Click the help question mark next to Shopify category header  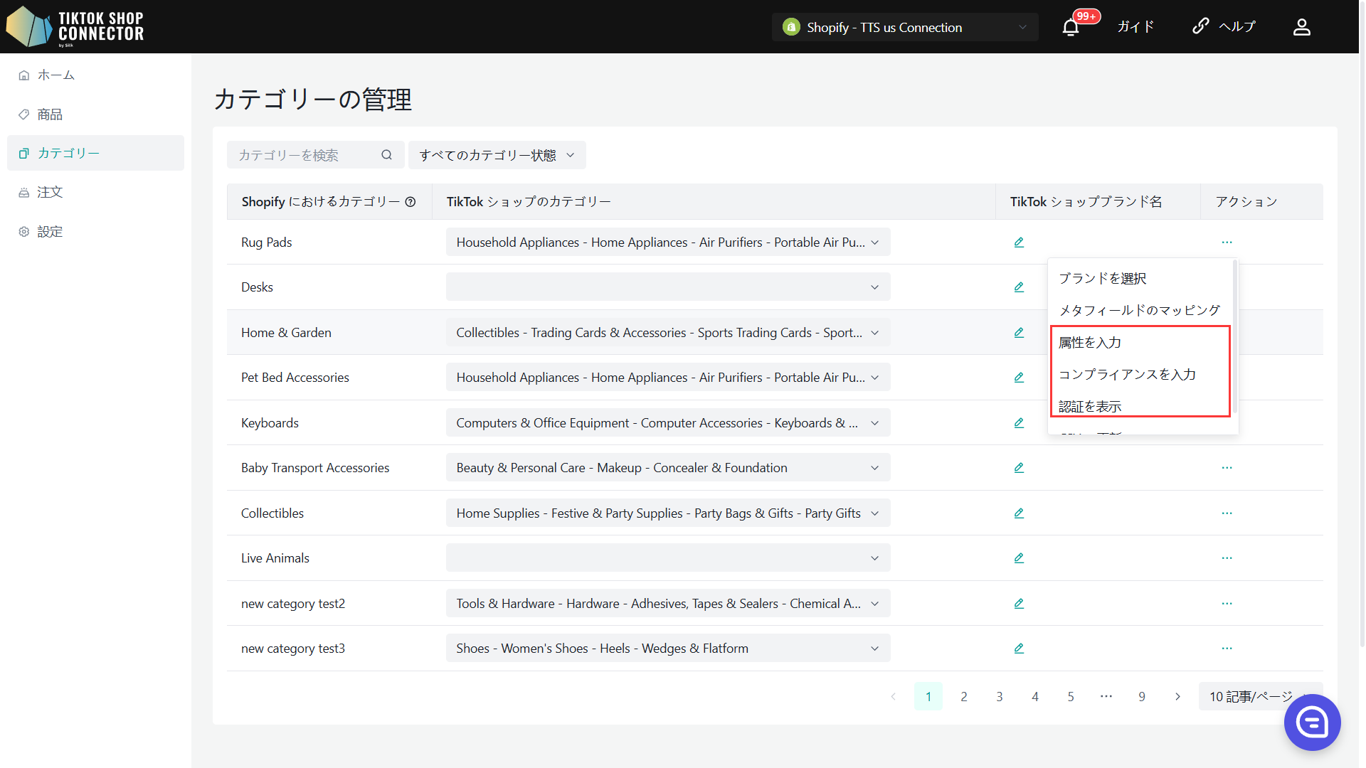(411, 202)
